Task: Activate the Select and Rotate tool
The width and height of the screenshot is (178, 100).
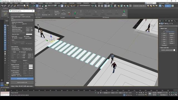Action: (x=40, y=6)
